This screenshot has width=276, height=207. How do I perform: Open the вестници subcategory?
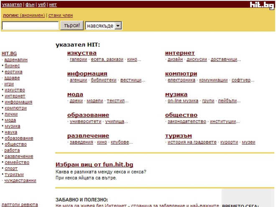coord(131,80)
